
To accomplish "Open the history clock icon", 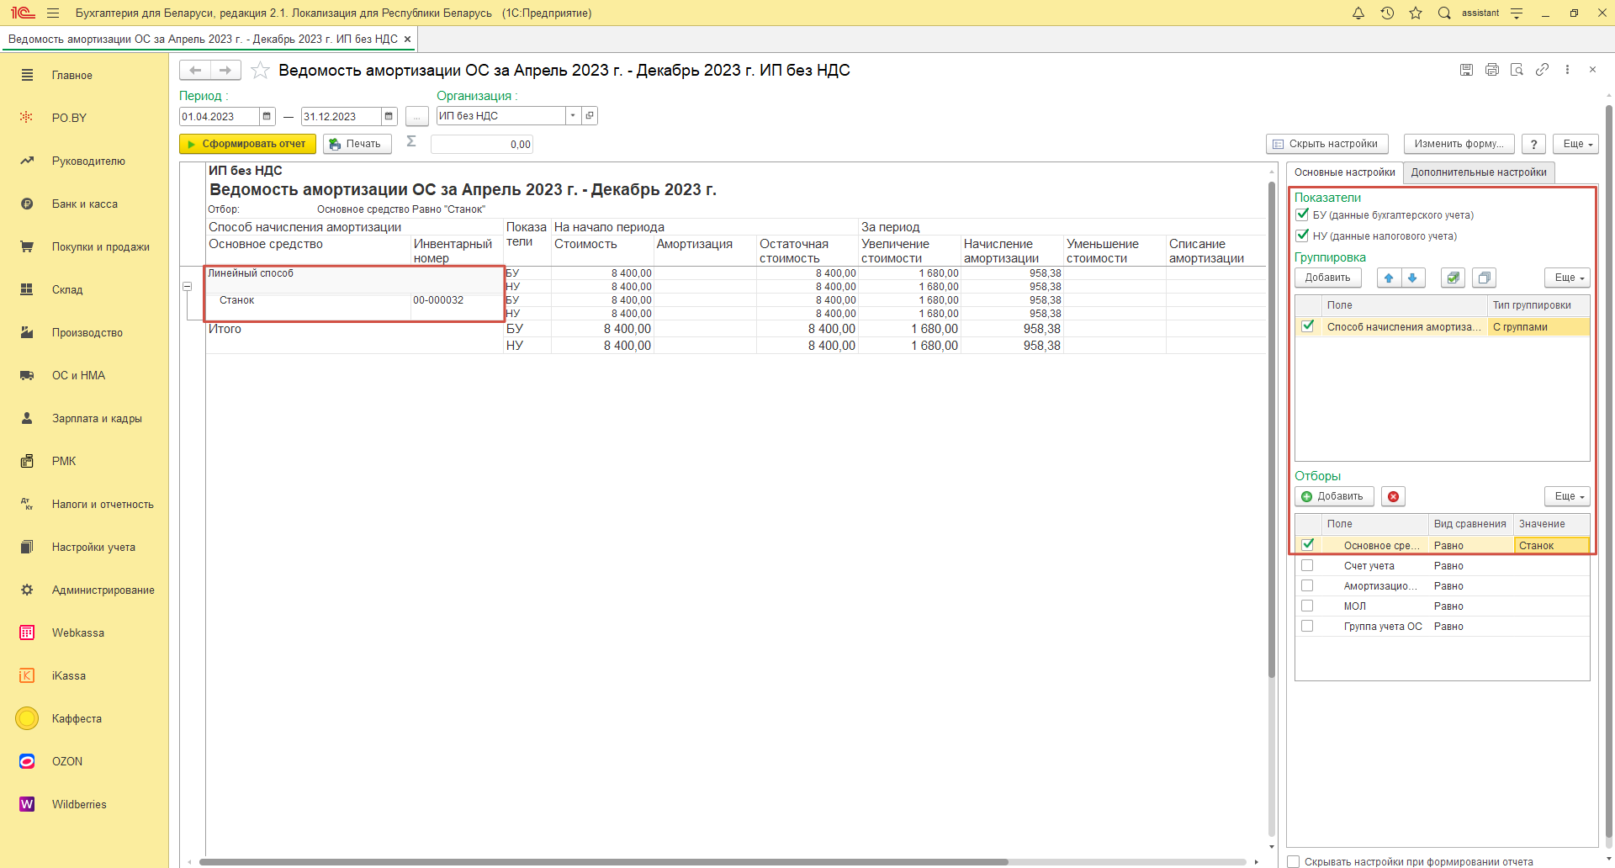I will pyautogui.click(x=1387, y=13).
